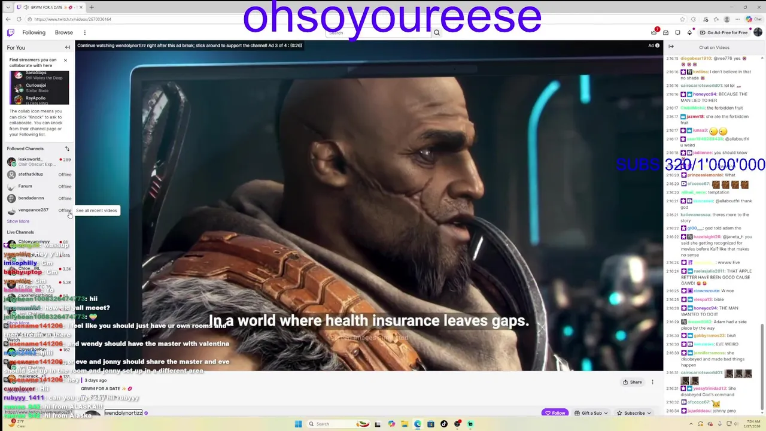
Task: Open the Windows Start menu
Action: point(298,424)
